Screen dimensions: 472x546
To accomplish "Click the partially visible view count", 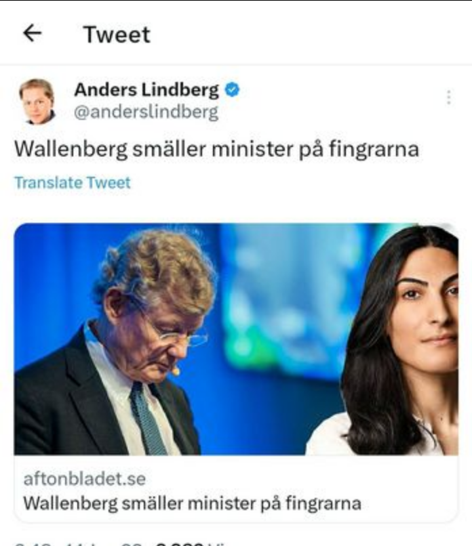I will [x=190, y=543].
